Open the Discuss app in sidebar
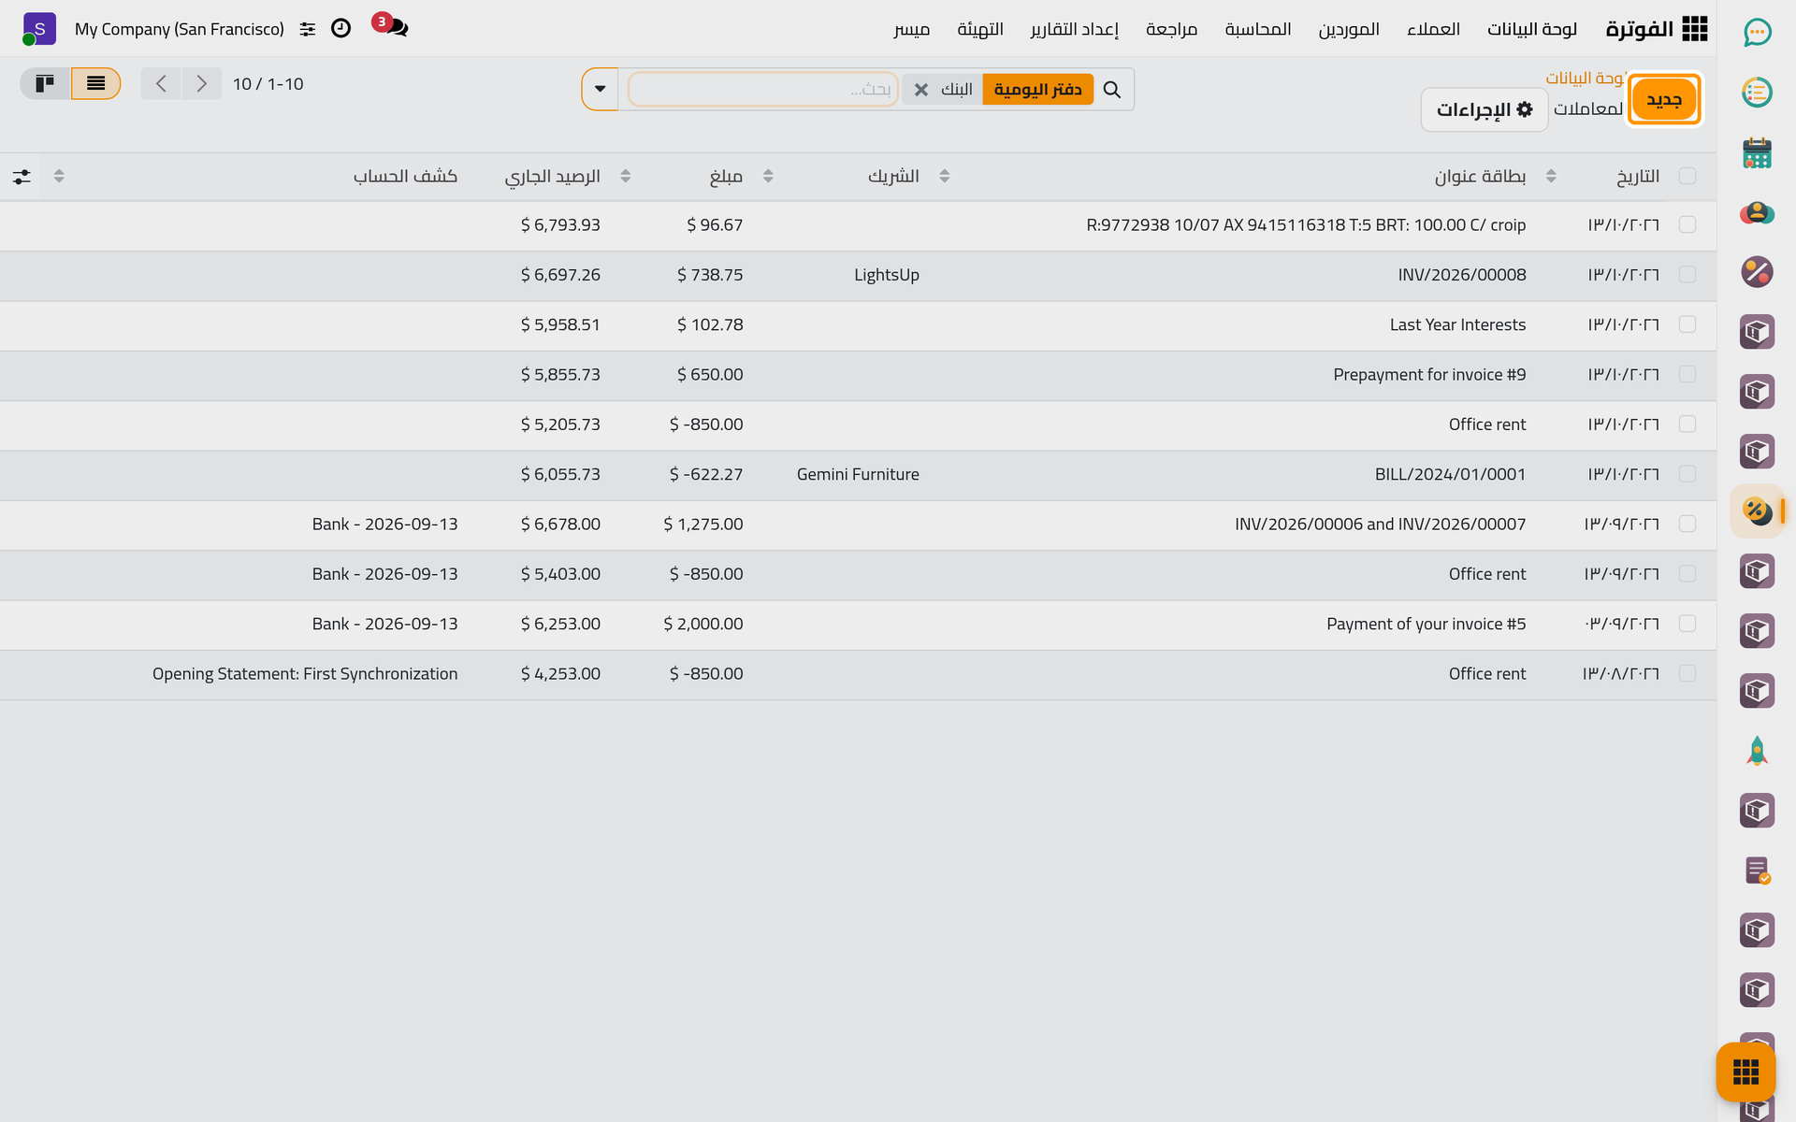The width and height of the screenshot is (1796, 1122). click(1757, 32)
